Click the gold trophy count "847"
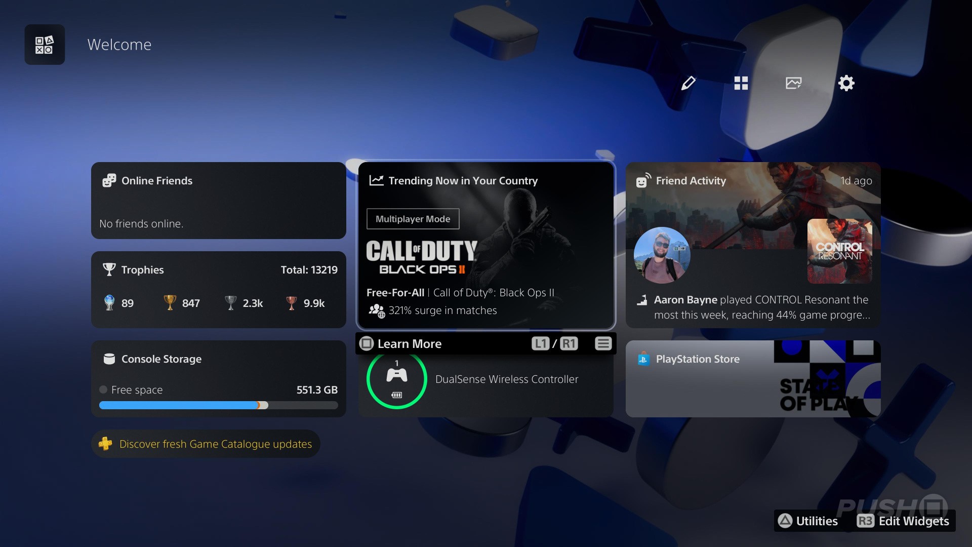Viewport: 972px width, 547px height. [x=191, y=303]
